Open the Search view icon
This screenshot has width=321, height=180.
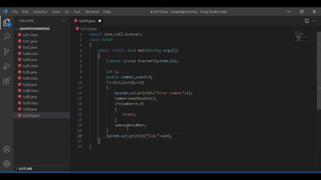(7, 37)
